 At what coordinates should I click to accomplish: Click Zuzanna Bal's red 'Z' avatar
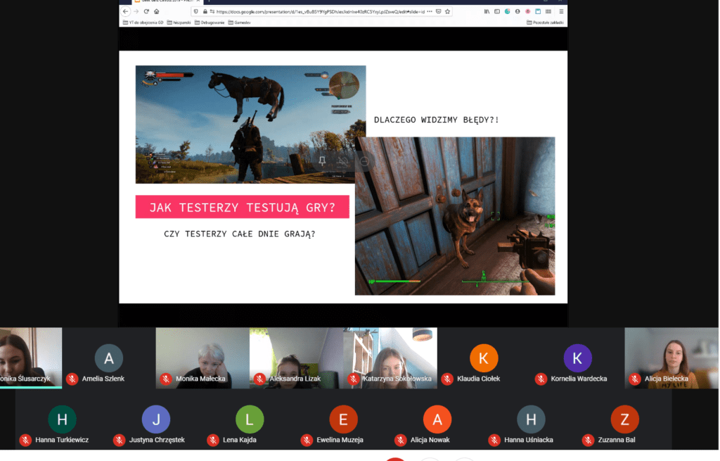[624, 419]
